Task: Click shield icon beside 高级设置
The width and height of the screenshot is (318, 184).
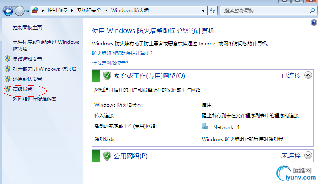Action: coord(8,89)
